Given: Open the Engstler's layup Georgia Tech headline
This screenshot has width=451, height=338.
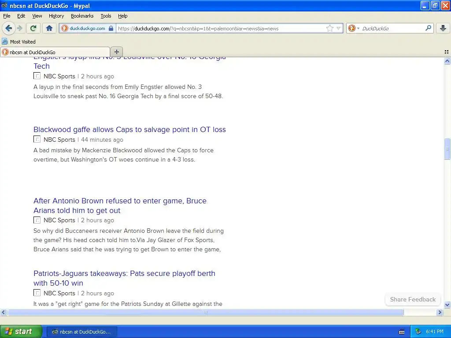Looking at the screenshot, I should click(129, 63).
